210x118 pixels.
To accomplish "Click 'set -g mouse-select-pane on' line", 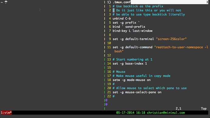I will (137, 92).
